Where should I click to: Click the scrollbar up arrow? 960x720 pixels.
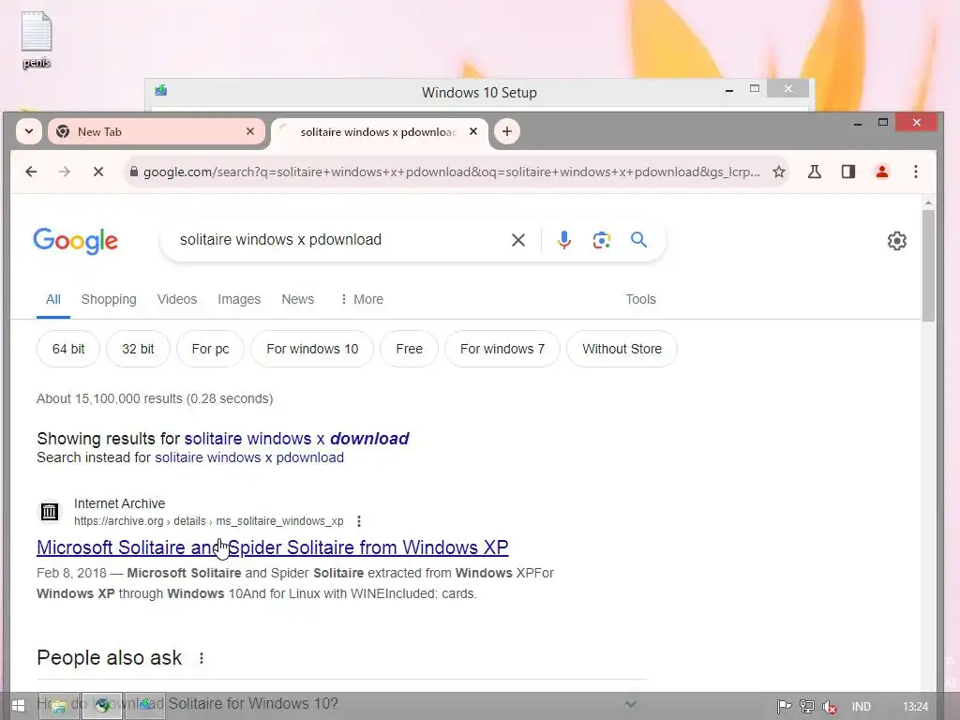(x=928, y=202)
